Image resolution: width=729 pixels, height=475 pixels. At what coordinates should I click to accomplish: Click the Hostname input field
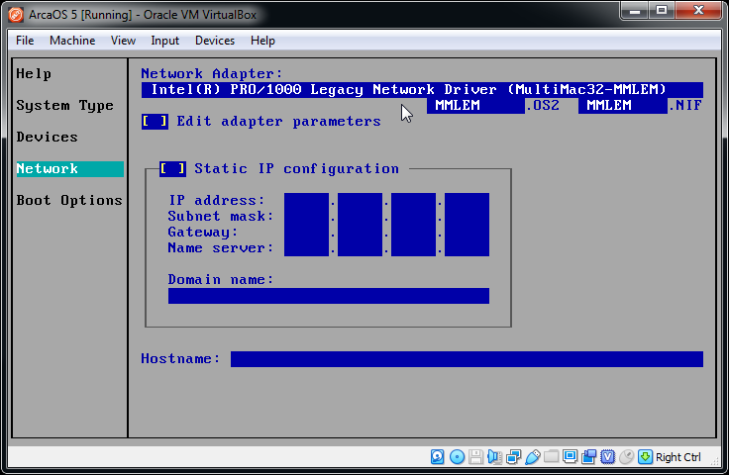[x=467, y=359]
